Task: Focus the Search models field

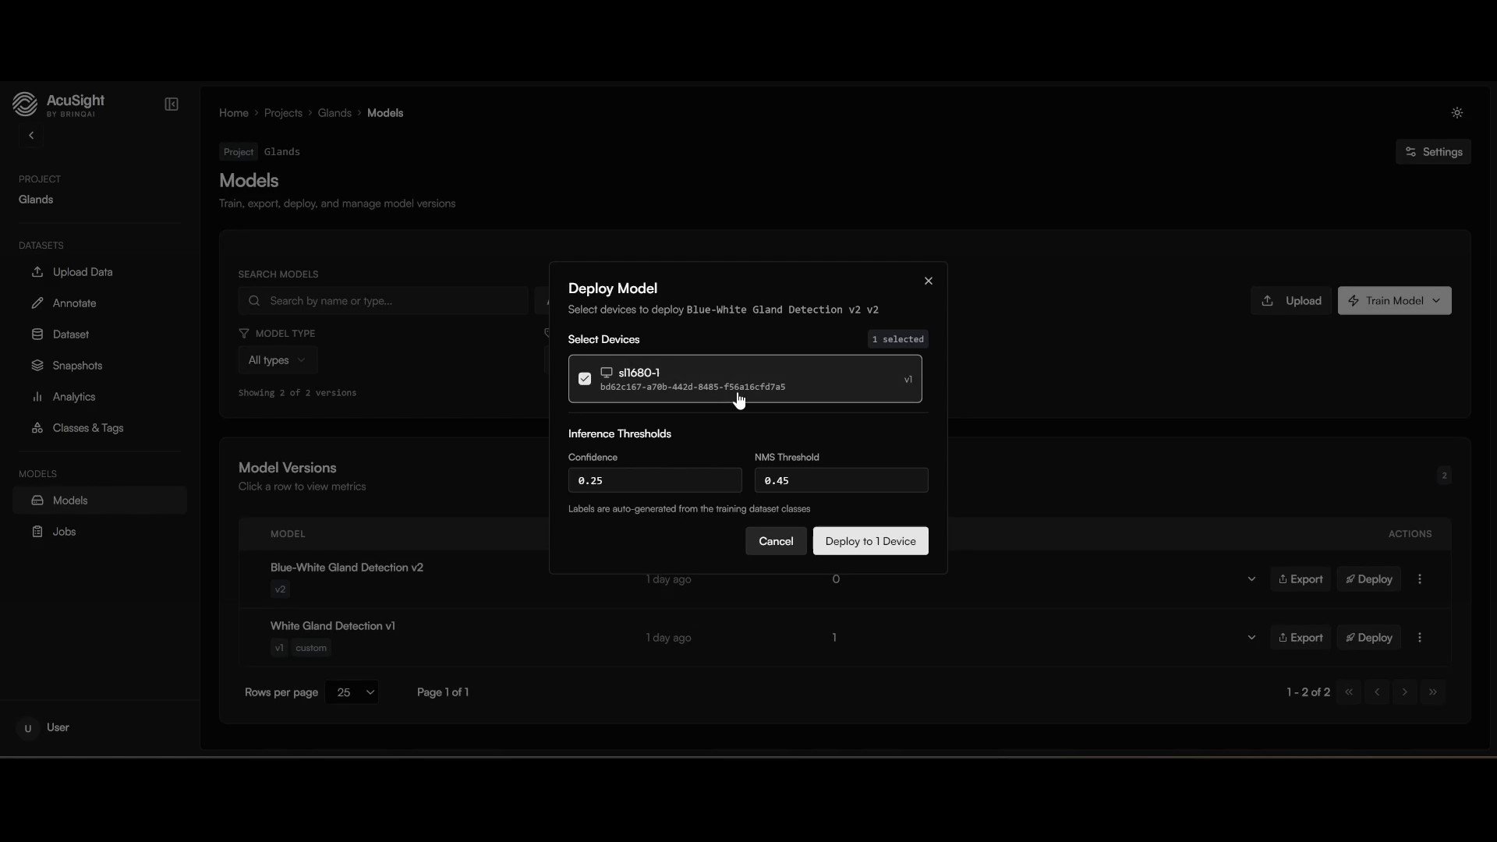Action: tap(383, 301)
